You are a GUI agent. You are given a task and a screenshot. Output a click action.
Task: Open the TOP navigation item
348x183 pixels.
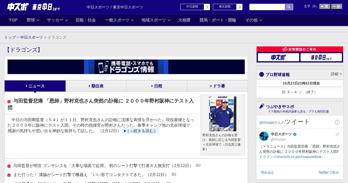[x=13, y=20]
